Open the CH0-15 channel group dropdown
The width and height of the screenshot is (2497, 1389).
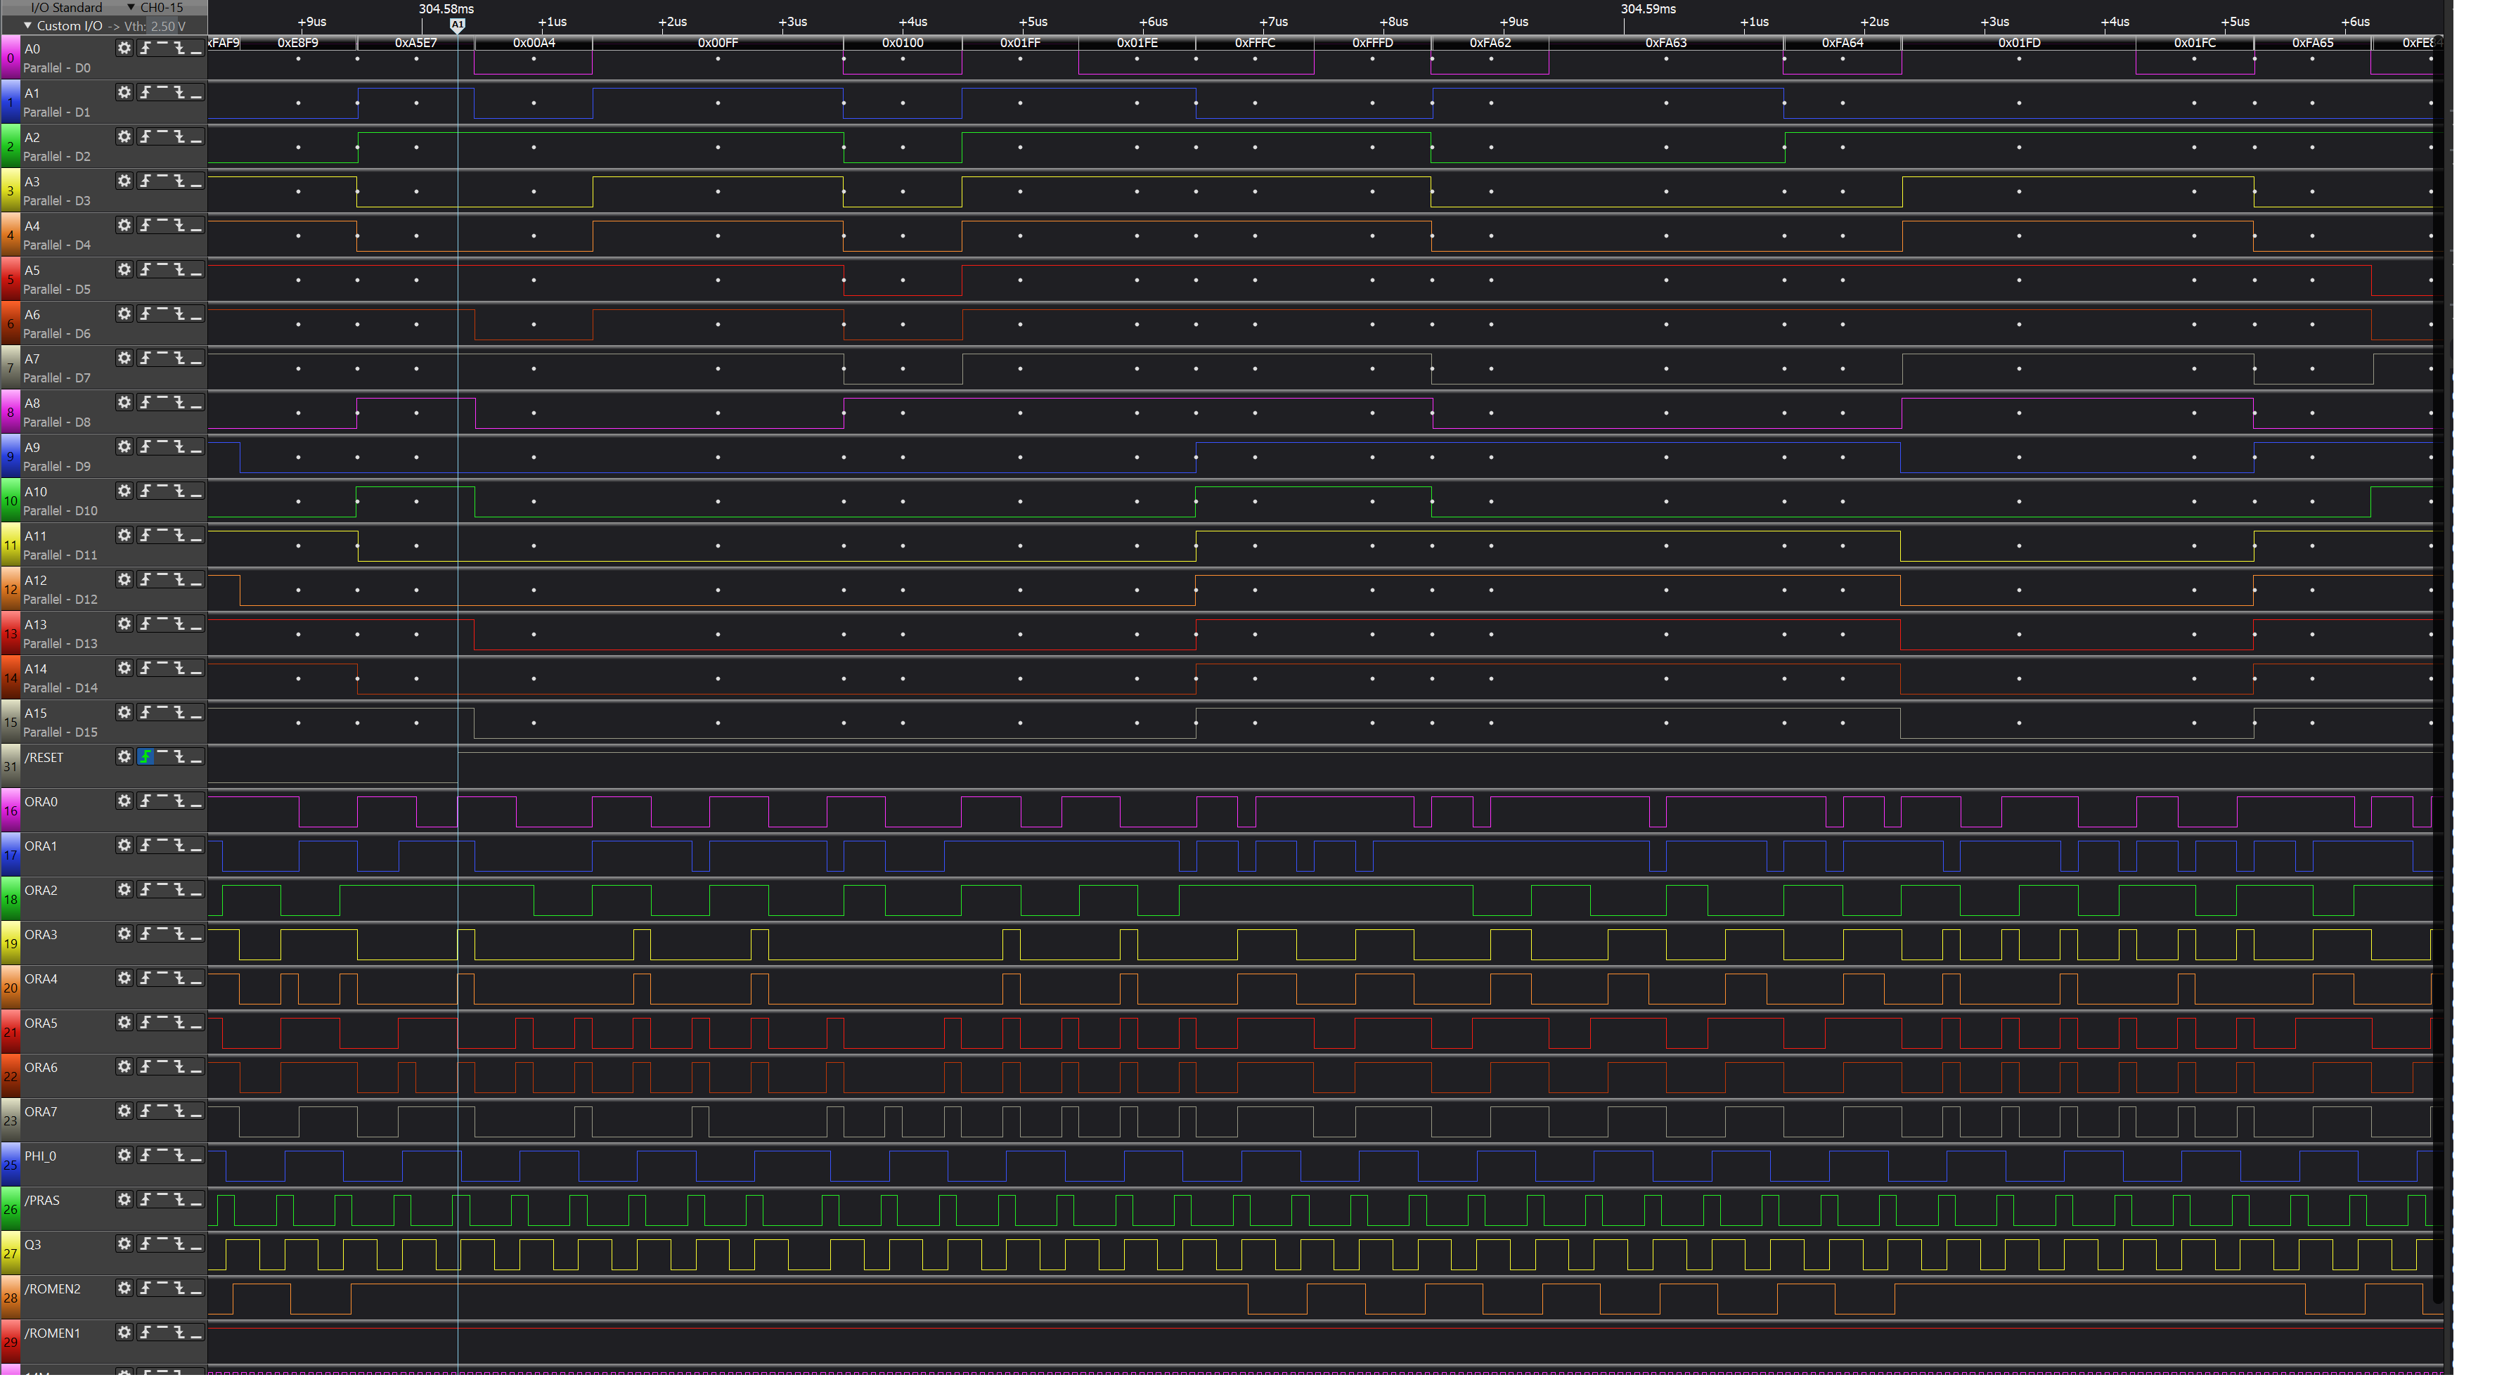(x=155, y=8)
